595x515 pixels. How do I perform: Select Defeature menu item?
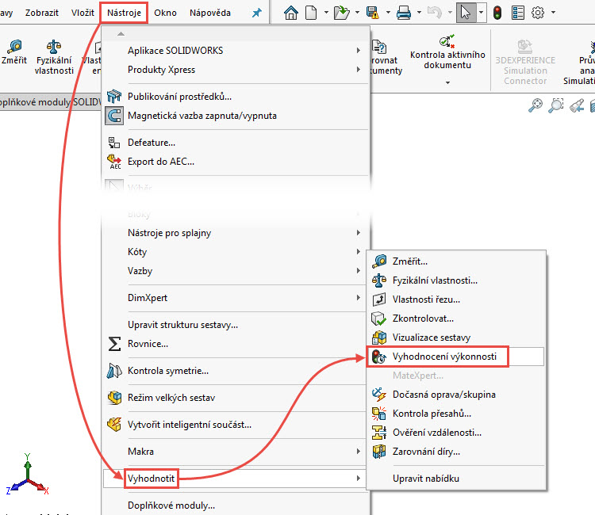coord(236,143)
